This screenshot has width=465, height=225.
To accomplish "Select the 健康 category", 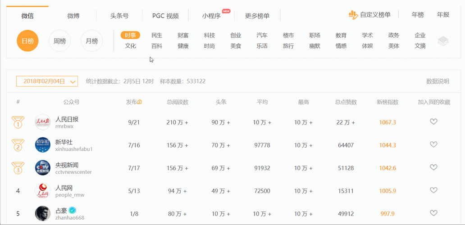I will point(183,46).
